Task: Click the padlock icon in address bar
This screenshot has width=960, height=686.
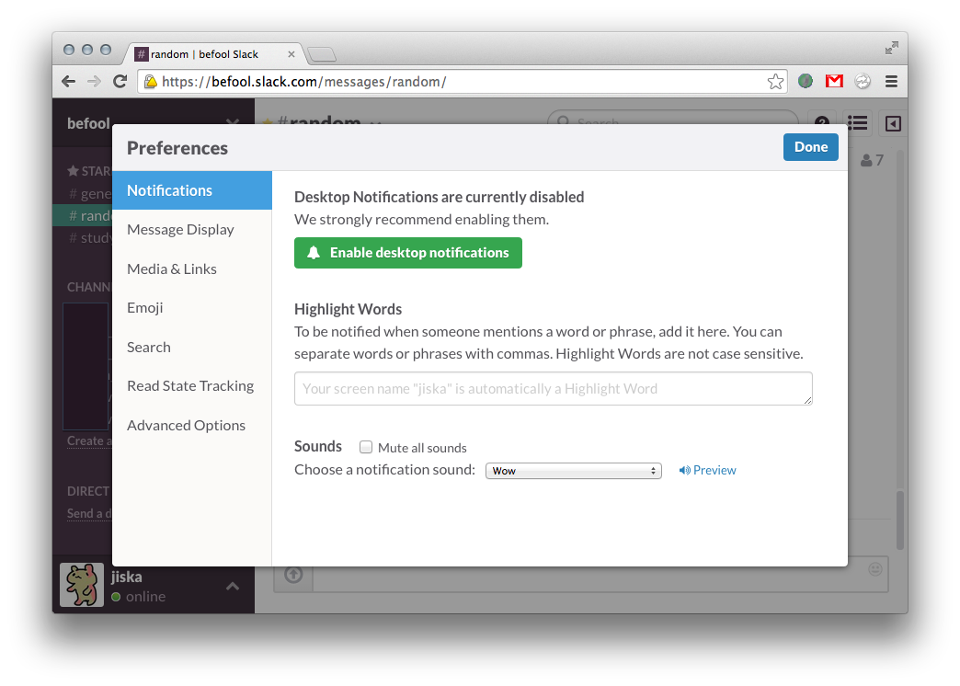Action: click(x=150, y=82)
